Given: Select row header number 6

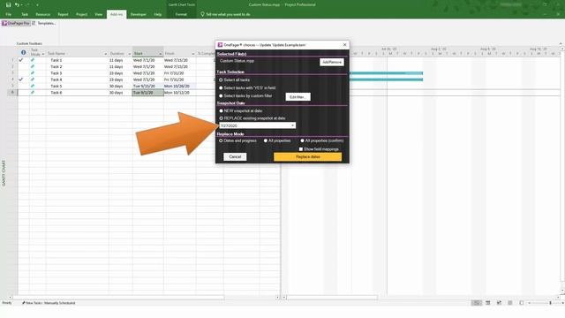Looking at the screenshot, I should pos(12,93).
